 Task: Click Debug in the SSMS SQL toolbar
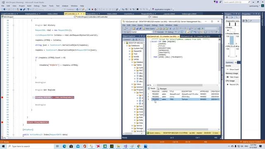[169, 32]
